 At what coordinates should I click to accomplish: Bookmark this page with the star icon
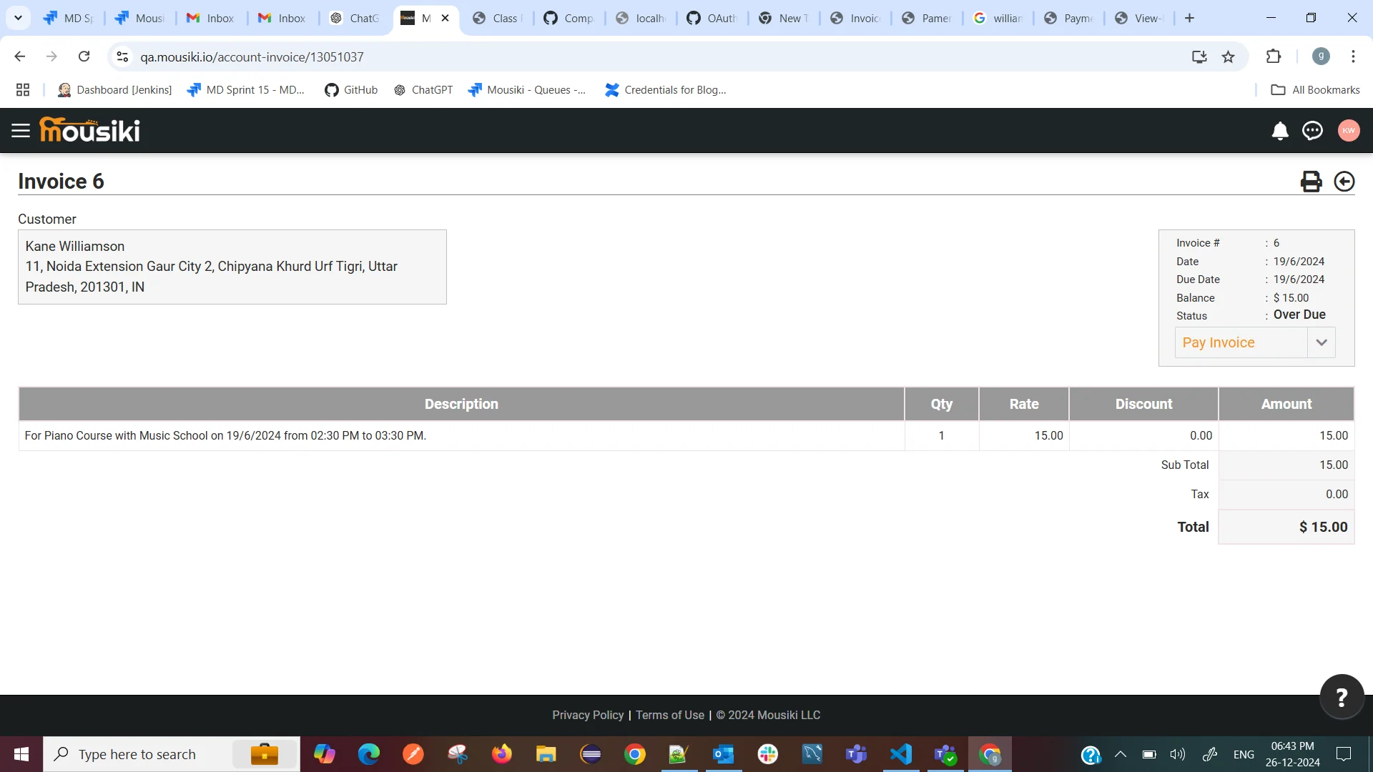pyautogui.click(x=1228, y=57)
